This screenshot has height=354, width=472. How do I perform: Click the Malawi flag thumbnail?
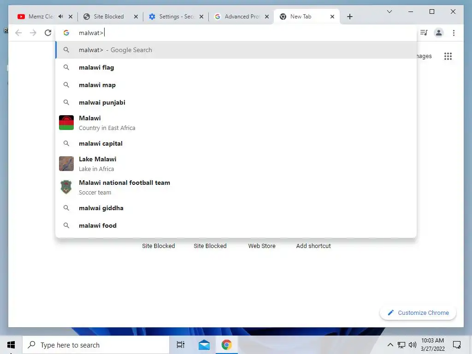pos(66,123)
